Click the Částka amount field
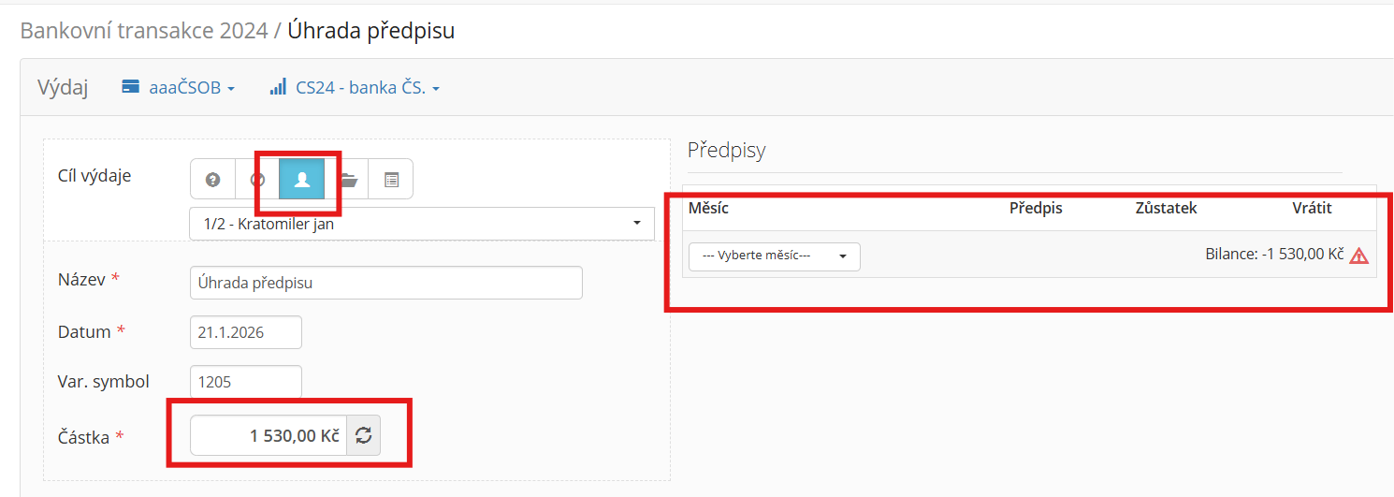1394x497 pixels. click(x=269, y=435)
